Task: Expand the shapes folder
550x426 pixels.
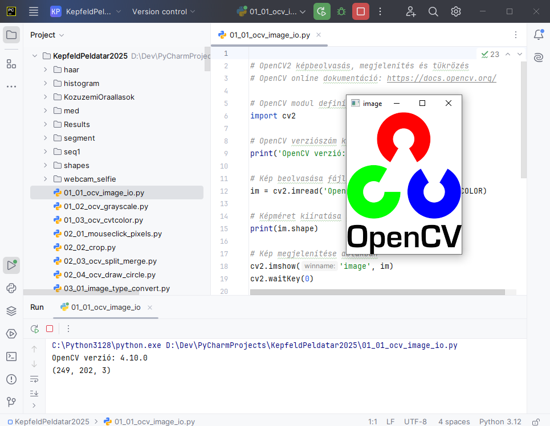Action: 45,165
